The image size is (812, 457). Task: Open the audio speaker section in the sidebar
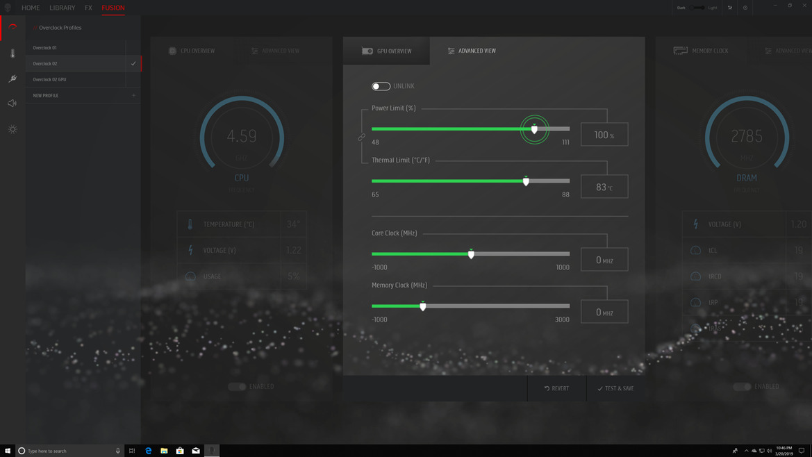coord(13,103)
